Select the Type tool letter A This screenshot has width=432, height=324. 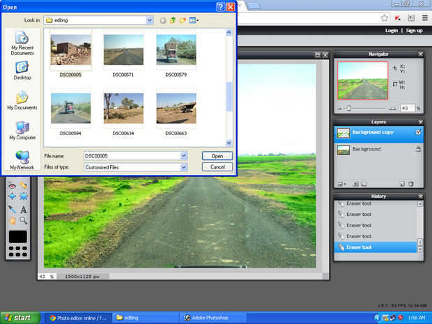point(24,210)
